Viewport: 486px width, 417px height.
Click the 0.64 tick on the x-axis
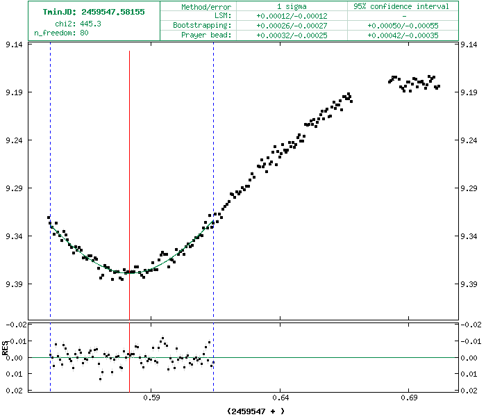click(x=280, y=398)
